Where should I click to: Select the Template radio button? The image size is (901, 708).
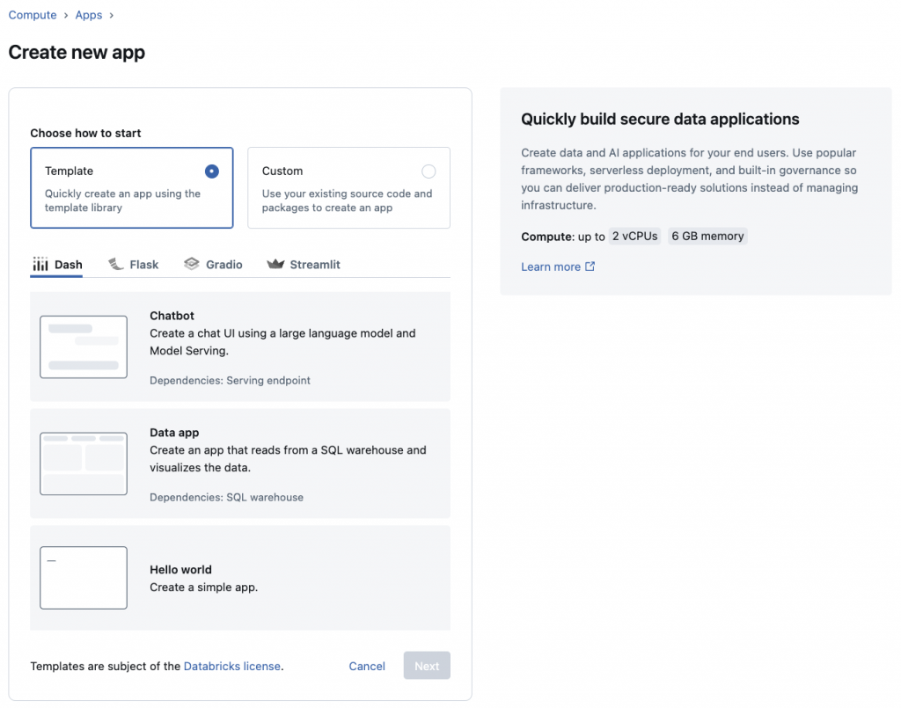[x=211, y=172]
